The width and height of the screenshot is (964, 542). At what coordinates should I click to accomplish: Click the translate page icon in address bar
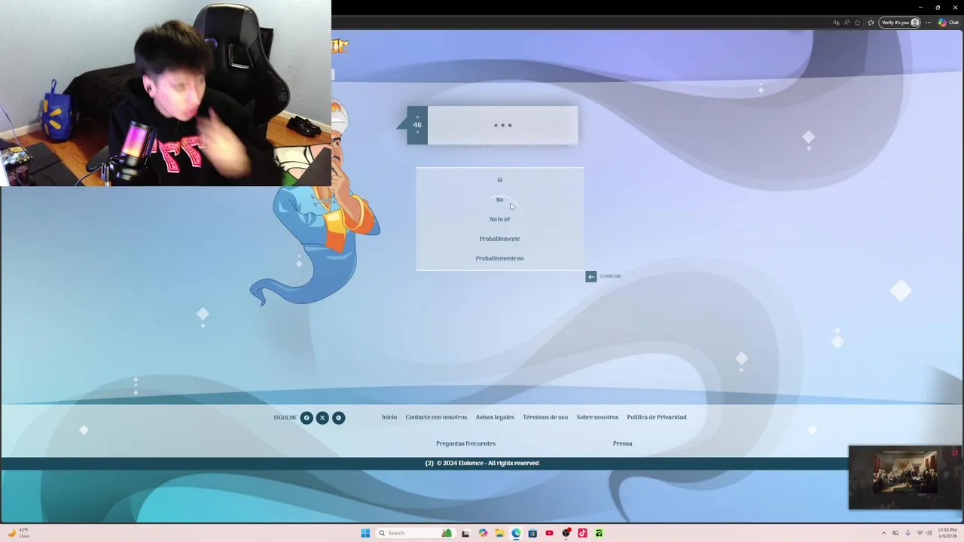836,23
